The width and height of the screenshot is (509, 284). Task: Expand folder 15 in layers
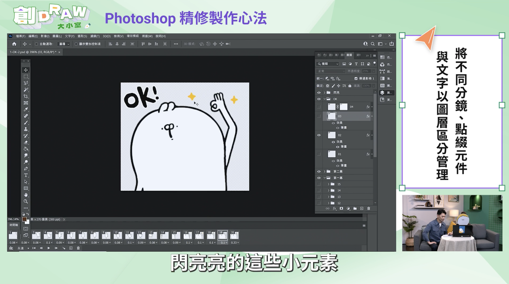click(x=329, y=184)
